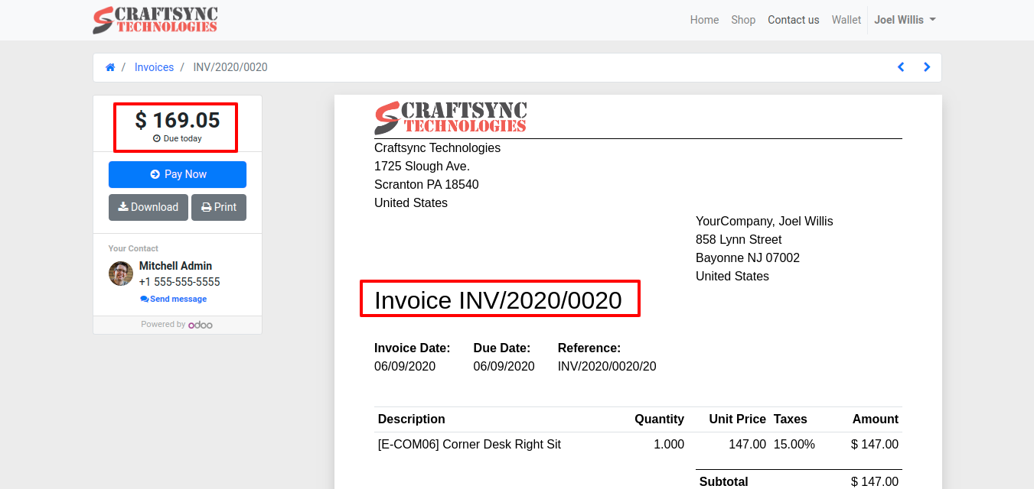The width and height of the screenshot is (1034, 489).
Task: Click Mitchell Admin's avatar photo
Action: pos(121,274)
